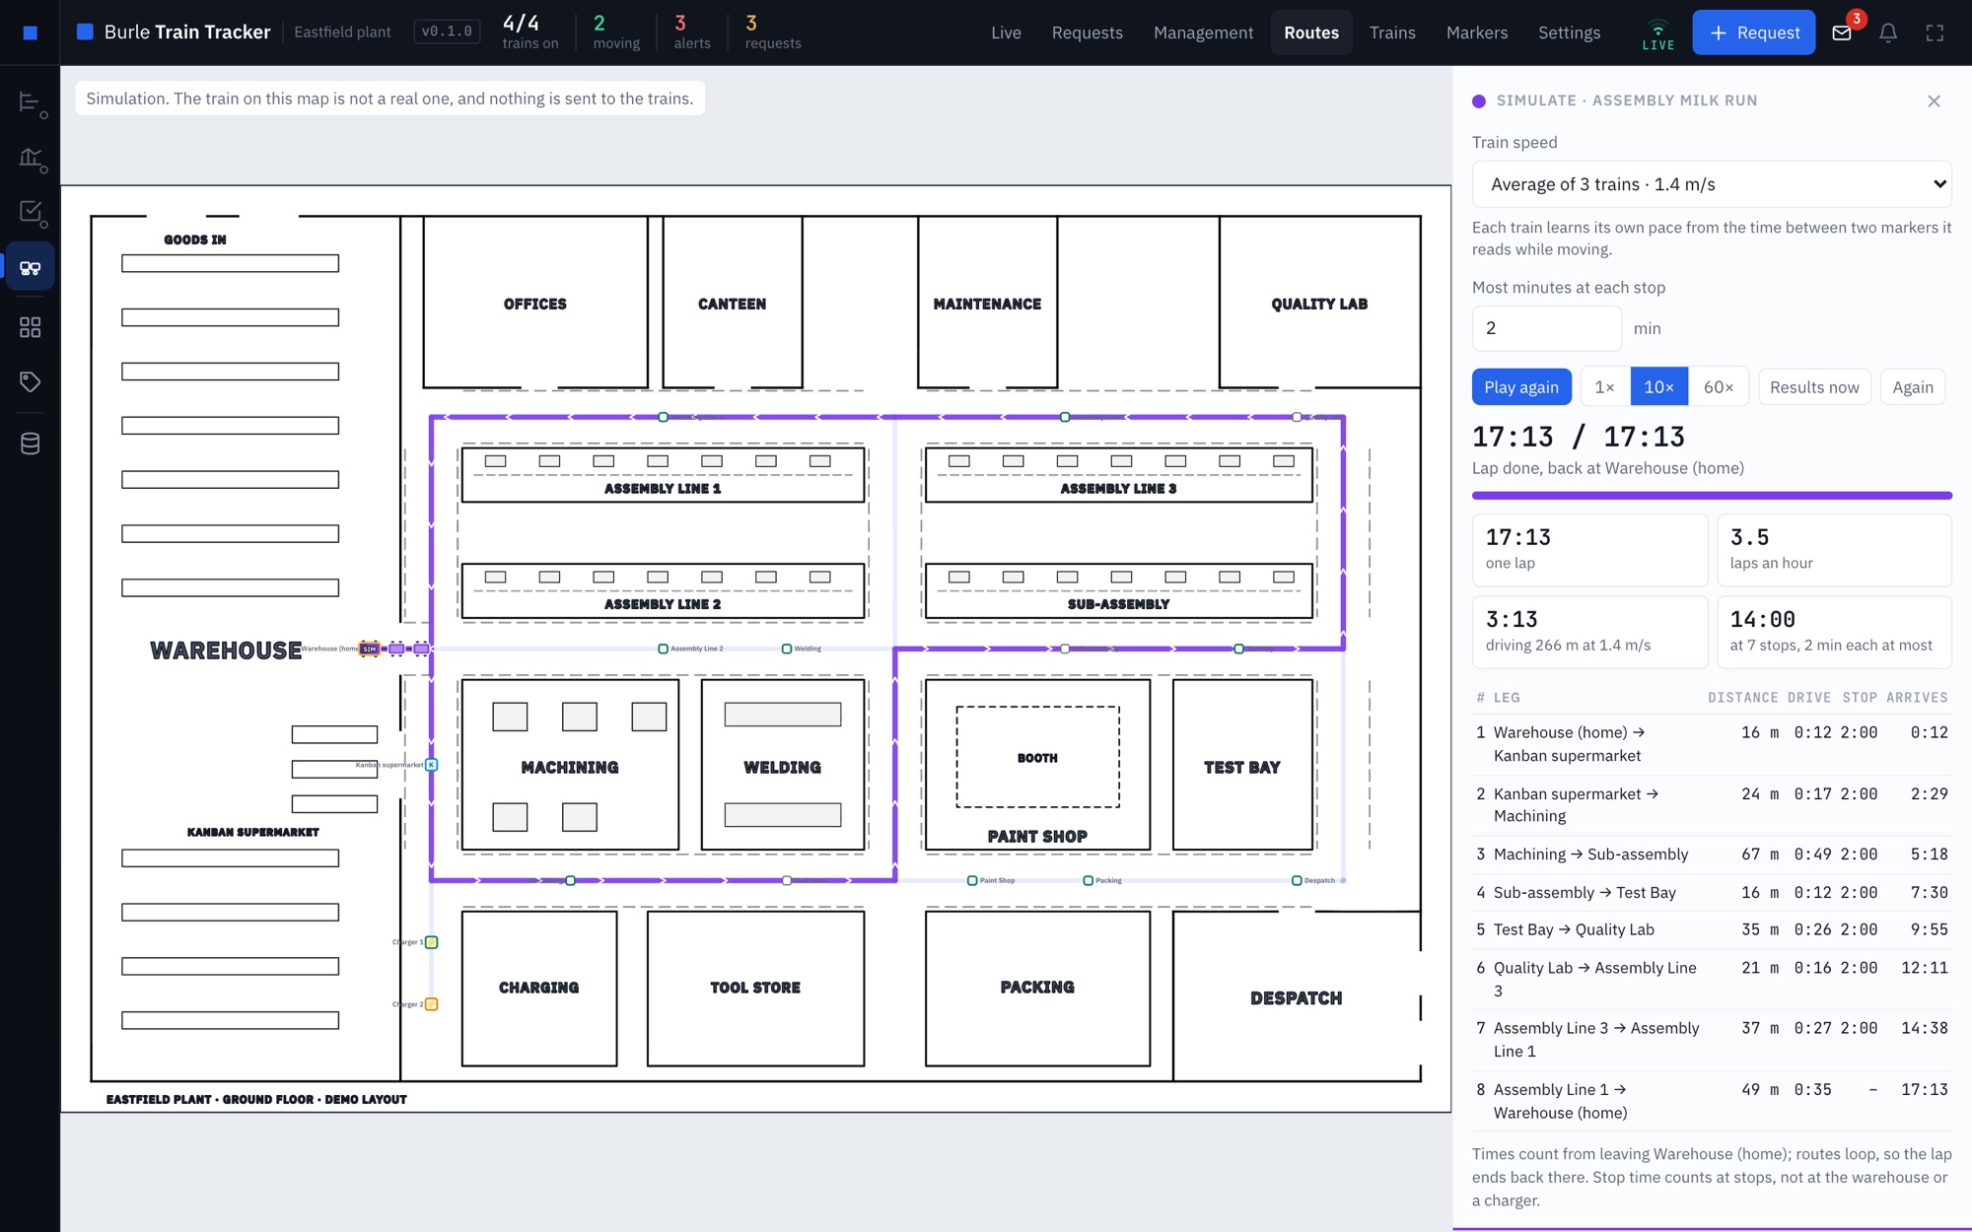Click the Again button

point(1913,387)
